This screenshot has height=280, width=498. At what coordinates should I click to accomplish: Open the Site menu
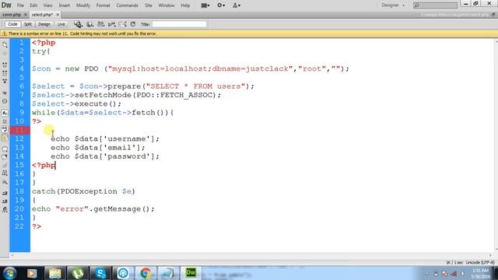point(149,5)
